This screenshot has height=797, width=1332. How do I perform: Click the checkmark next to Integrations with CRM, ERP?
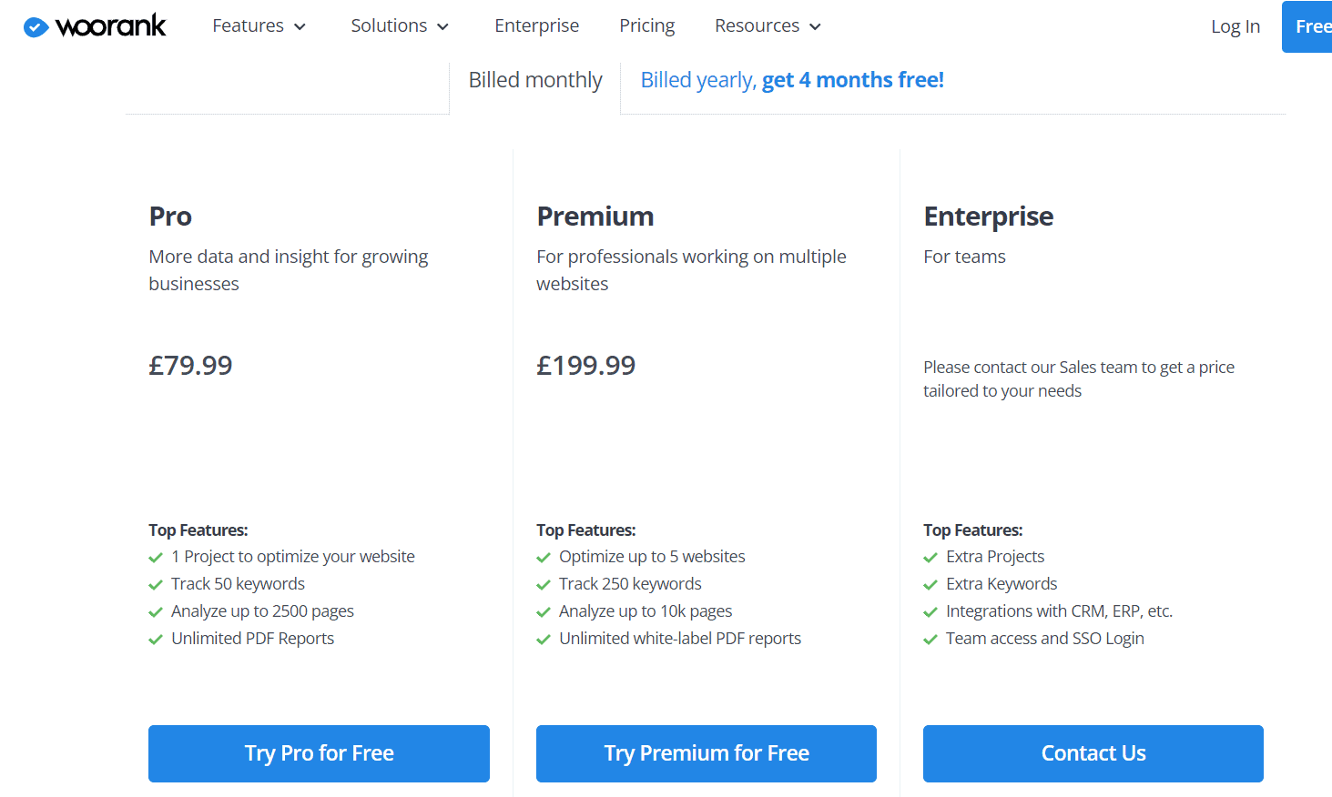[930, 612]
